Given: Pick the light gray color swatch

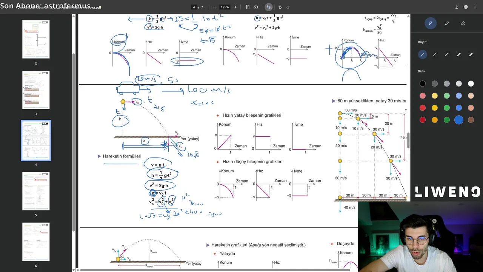Looking at the screenshot, I should [459, 84].
